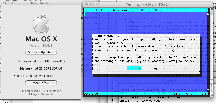Viewport: 216px width, 103px height.
Task: Click the INS insert mode indicator
Action: coord(204,94)
